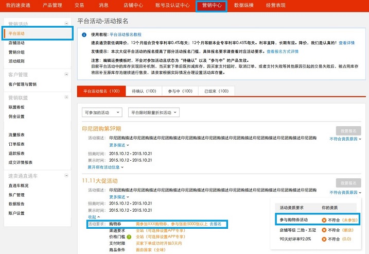Open 经营表现 menu
Viewport: 369px width, 254px height.
[x=275, y=5]
